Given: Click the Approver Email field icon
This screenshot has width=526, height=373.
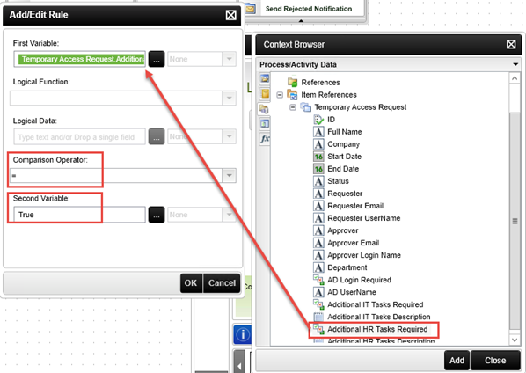Looking at the screenshot, I should pyautogui.click(x=318, y=243).
